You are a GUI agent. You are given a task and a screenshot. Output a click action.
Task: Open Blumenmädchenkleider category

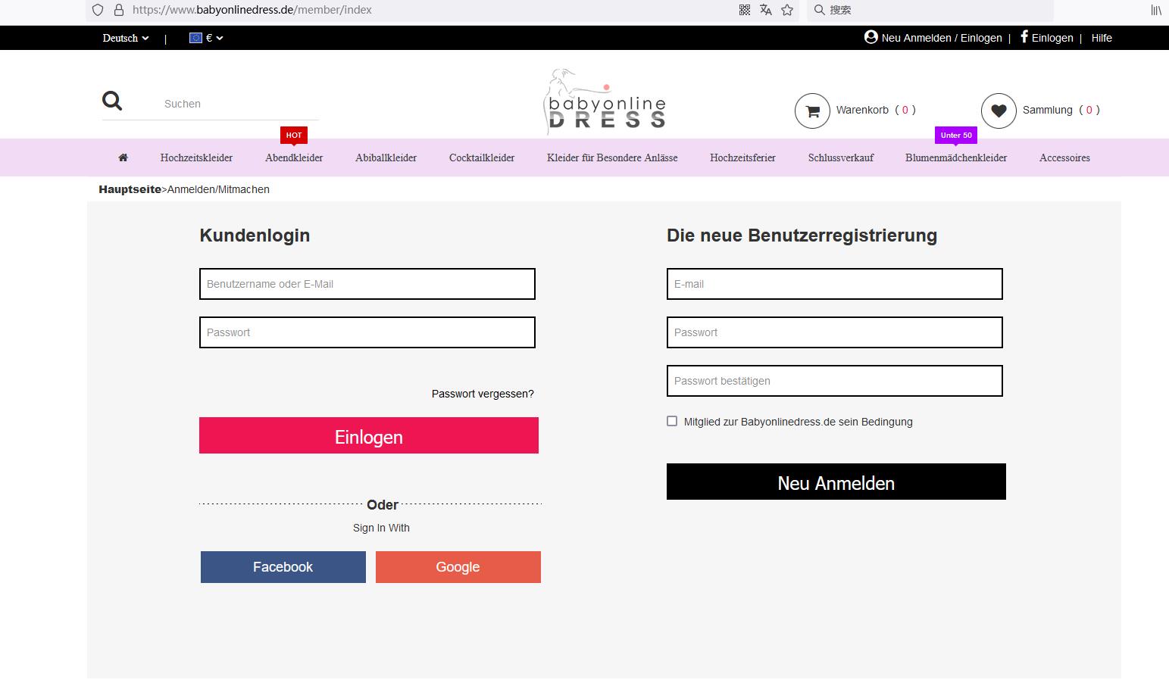[x=955, y=157]
